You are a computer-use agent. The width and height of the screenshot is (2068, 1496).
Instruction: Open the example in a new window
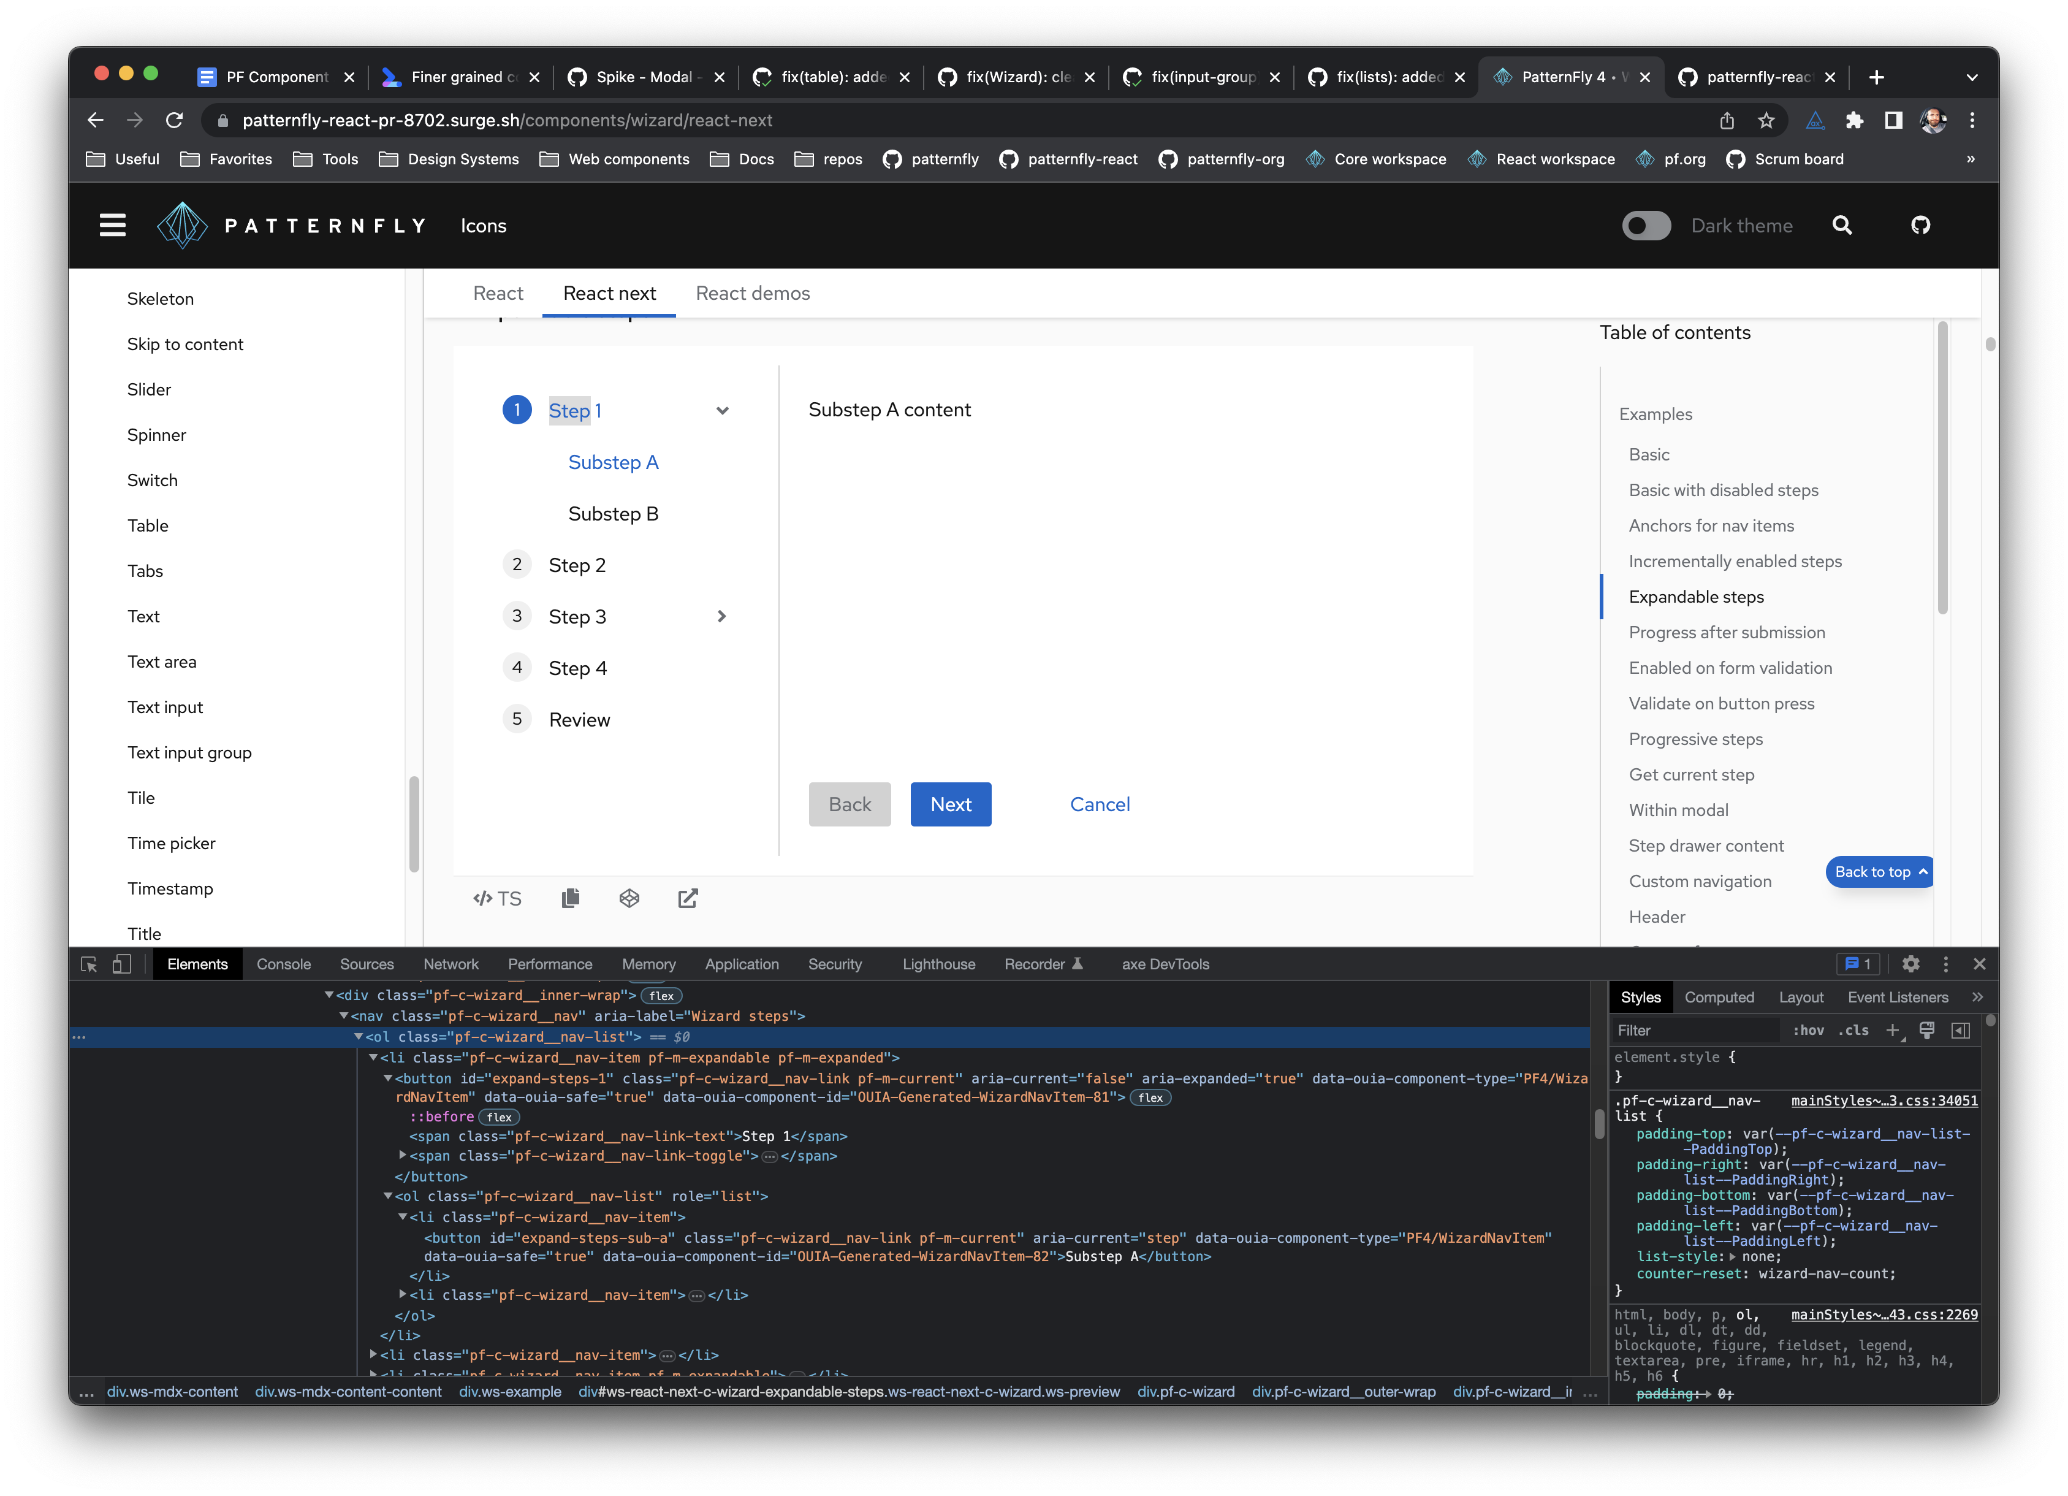click(x=688, y=898)
